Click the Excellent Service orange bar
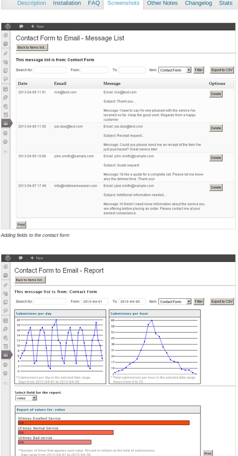Image resolution: width=238 pixels, height=456 pixels. (104, 422)
